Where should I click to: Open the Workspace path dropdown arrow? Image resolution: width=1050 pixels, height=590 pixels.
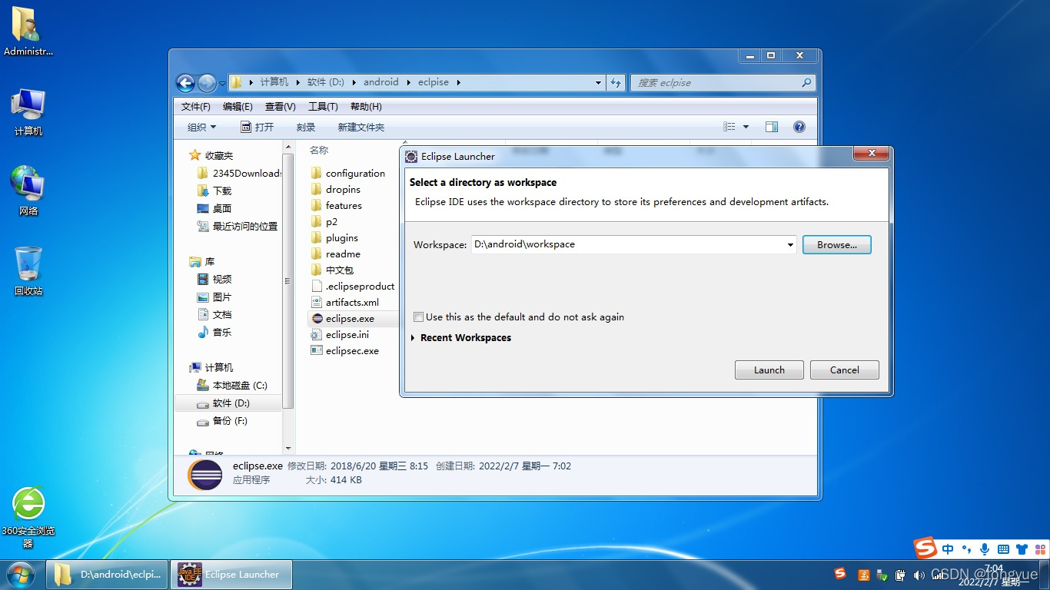[x=790, y=245]
